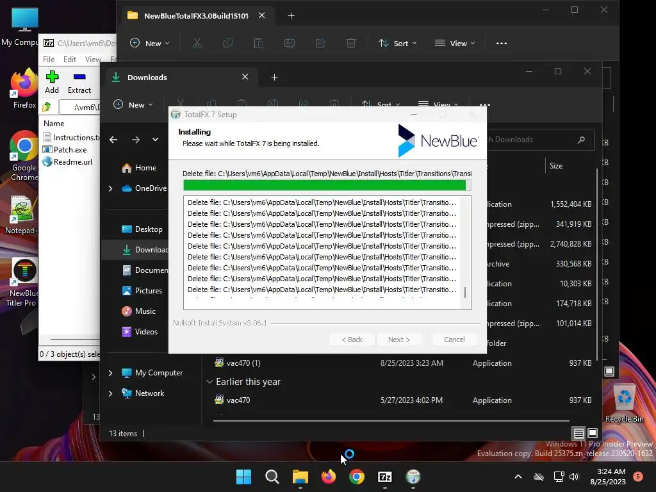This screenshot has height=492, width=656.
Task: Click Delete icon in NewBlueTotalFX window toolbar
Action: (351, 43)
